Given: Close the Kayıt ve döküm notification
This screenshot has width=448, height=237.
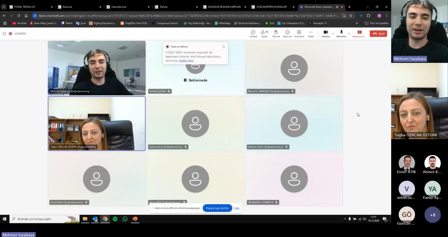Looking at the screenshot, I should pyautogui.click(x=223, y=47).
